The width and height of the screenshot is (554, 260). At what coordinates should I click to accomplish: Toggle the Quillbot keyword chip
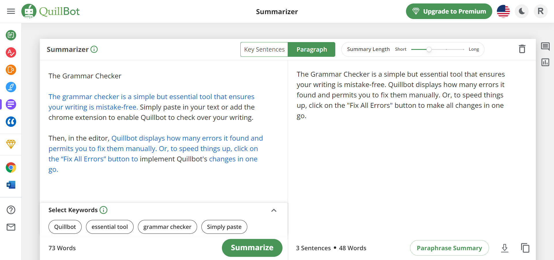65,227
